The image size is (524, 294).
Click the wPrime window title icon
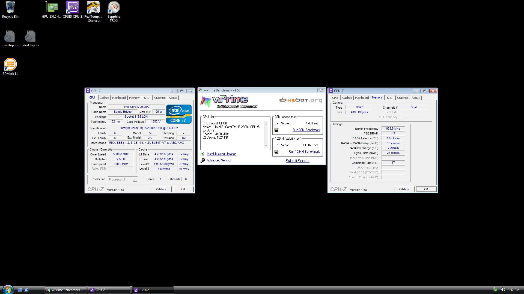pyautogui.click(x=201, y=90)
